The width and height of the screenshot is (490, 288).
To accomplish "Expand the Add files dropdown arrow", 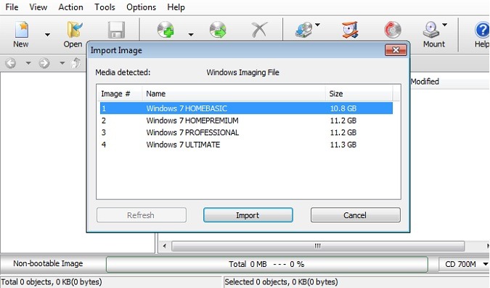I will [x=191, y=34].
